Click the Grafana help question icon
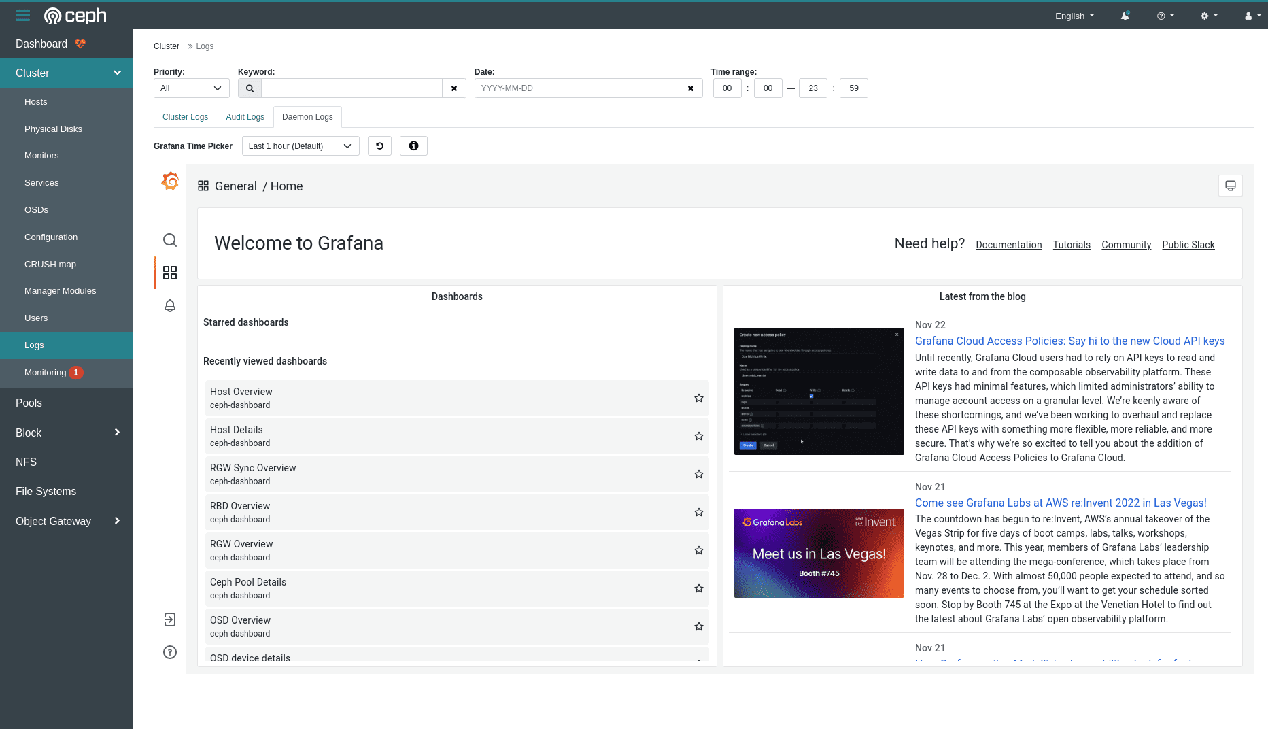This screenshot has width=1268, height=729. coord(170,652)
